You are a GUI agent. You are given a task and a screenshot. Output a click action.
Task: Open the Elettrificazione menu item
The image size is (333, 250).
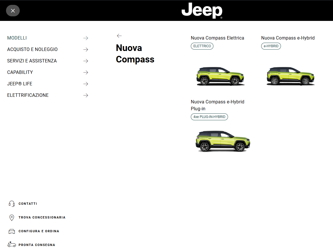28,95
